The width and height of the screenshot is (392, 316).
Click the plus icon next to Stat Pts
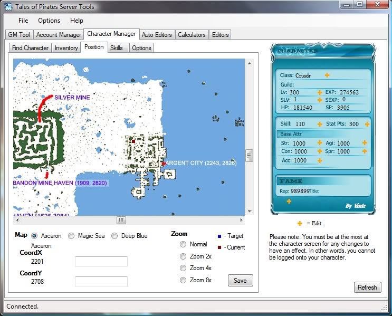pyautogui.click(x=367, y=124)
